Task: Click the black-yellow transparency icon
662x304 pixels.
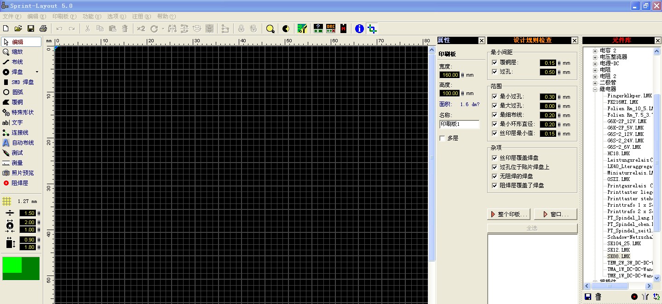Action: (286, 28)
